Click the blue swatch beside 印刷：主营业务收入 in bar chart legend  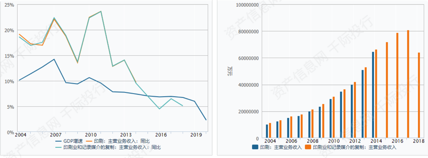tap(255, 147)
